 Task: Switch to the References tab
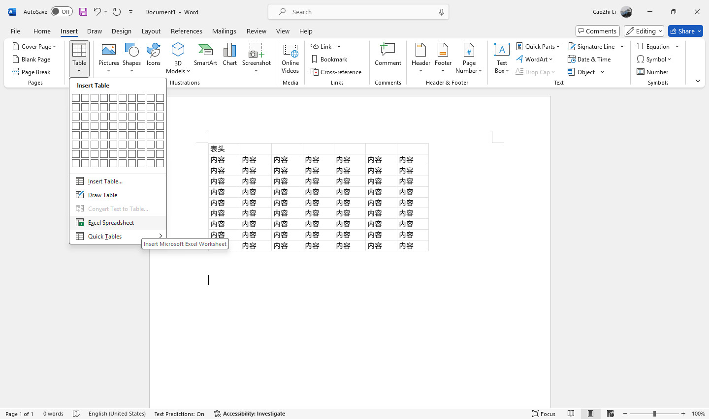(x=187, y=31)
